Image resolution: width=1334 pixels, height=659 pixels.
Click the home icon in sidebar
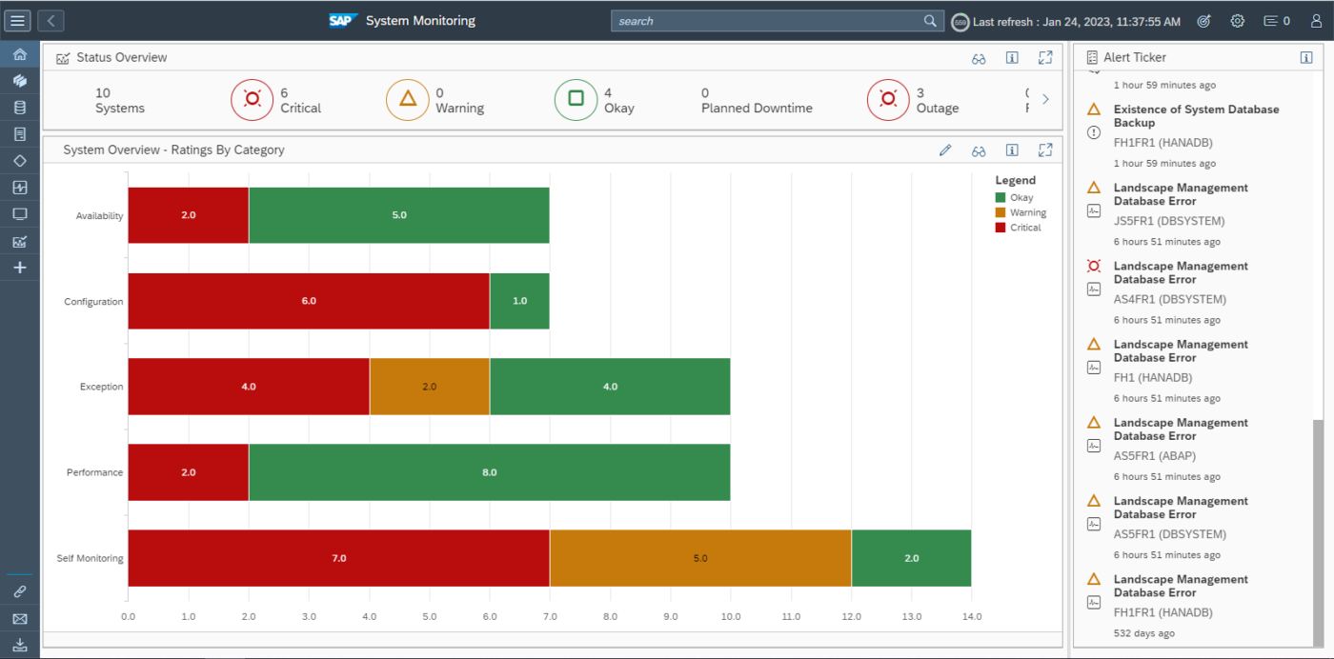[x=20, y=54]
